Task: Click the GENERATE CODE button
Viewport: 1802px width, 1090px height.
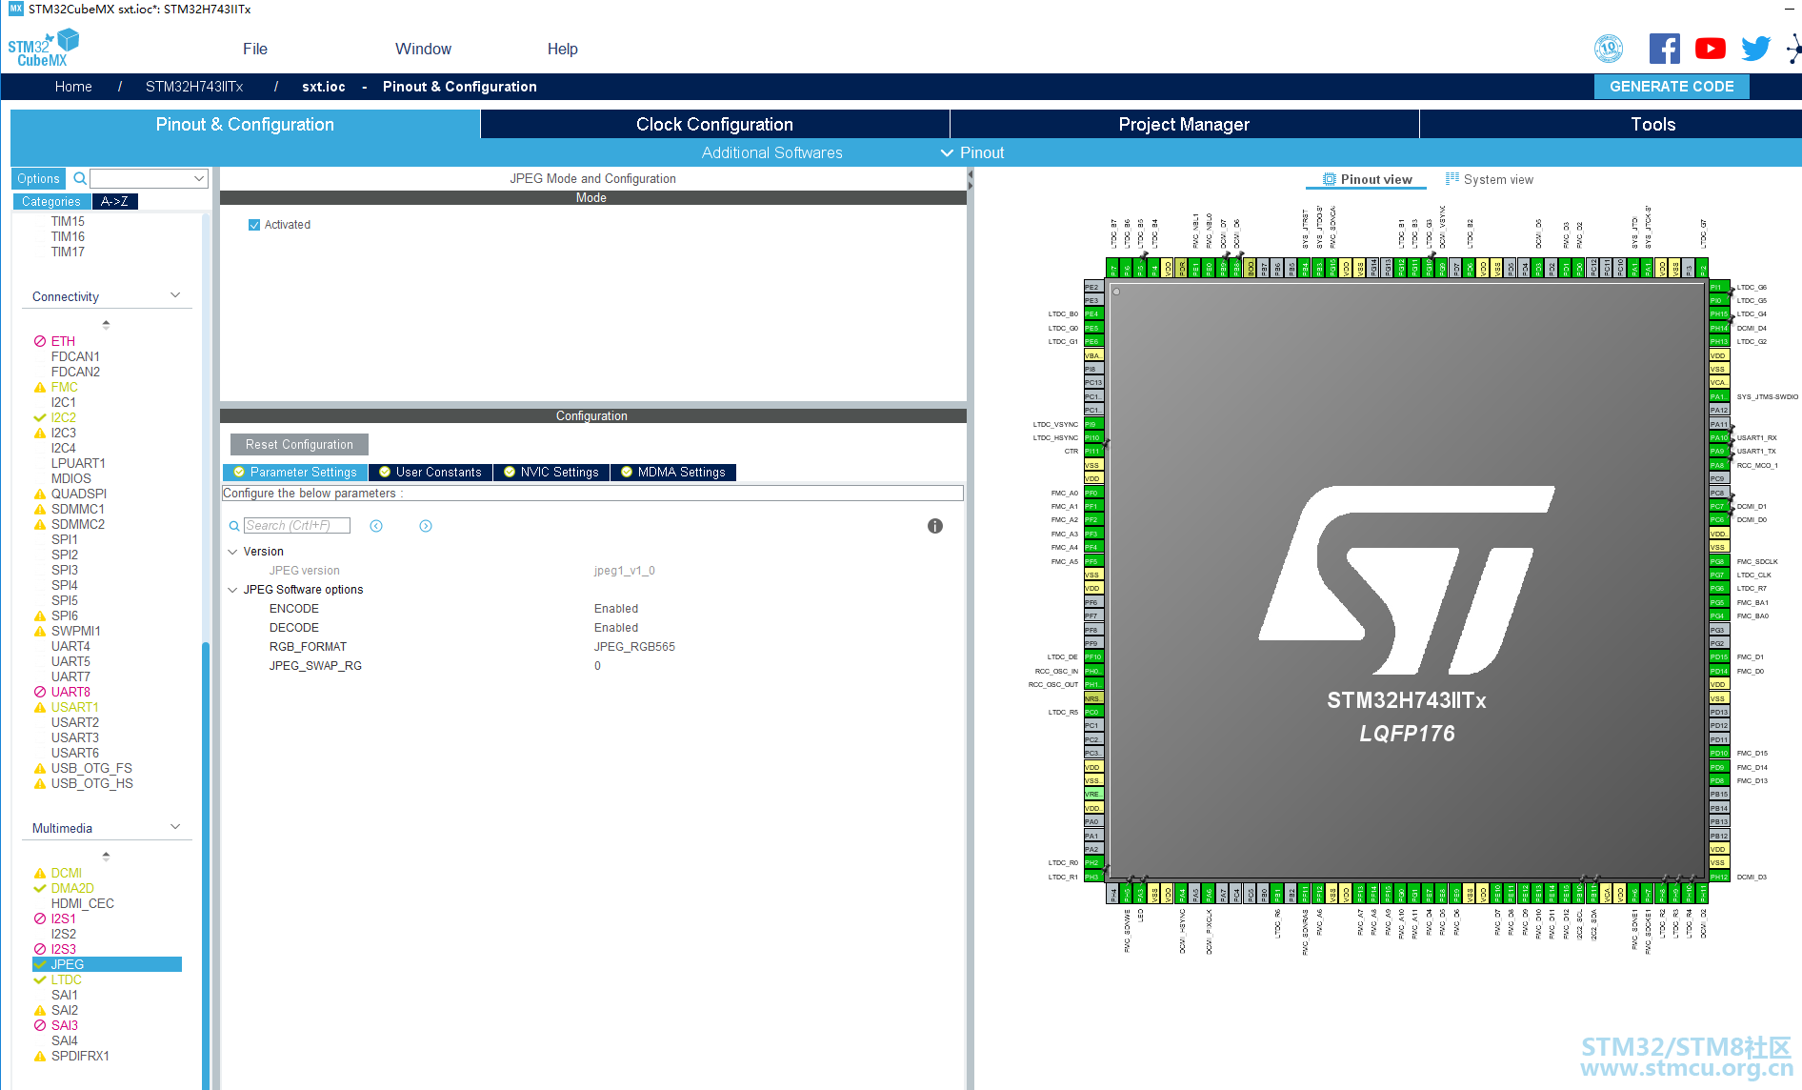Action: pyautogui.click(x=1672, y=87)
